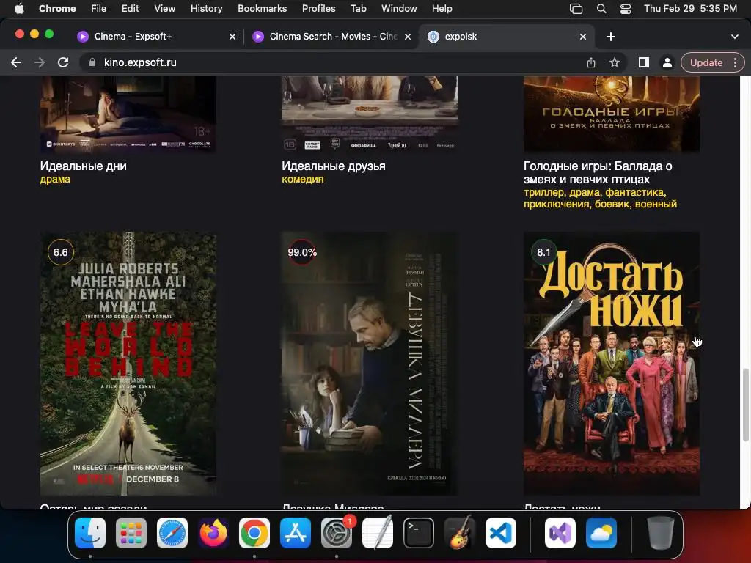Image resolution: width=751 pixels, height=563 pixels.
Task: Launch Safari from the Dock
Action: [172, 533]
